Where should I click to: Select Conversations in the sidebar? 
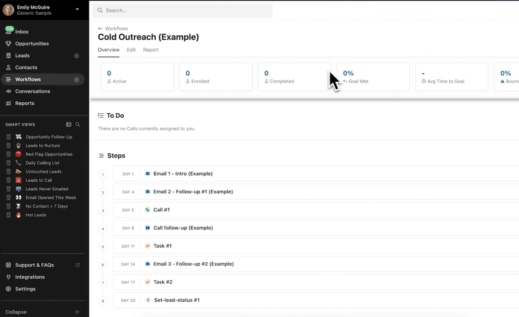click(33, 91)
